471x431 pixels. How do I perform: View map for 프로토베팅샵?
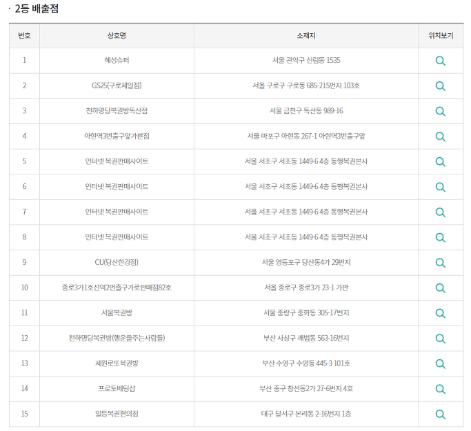tap(440, 389)
